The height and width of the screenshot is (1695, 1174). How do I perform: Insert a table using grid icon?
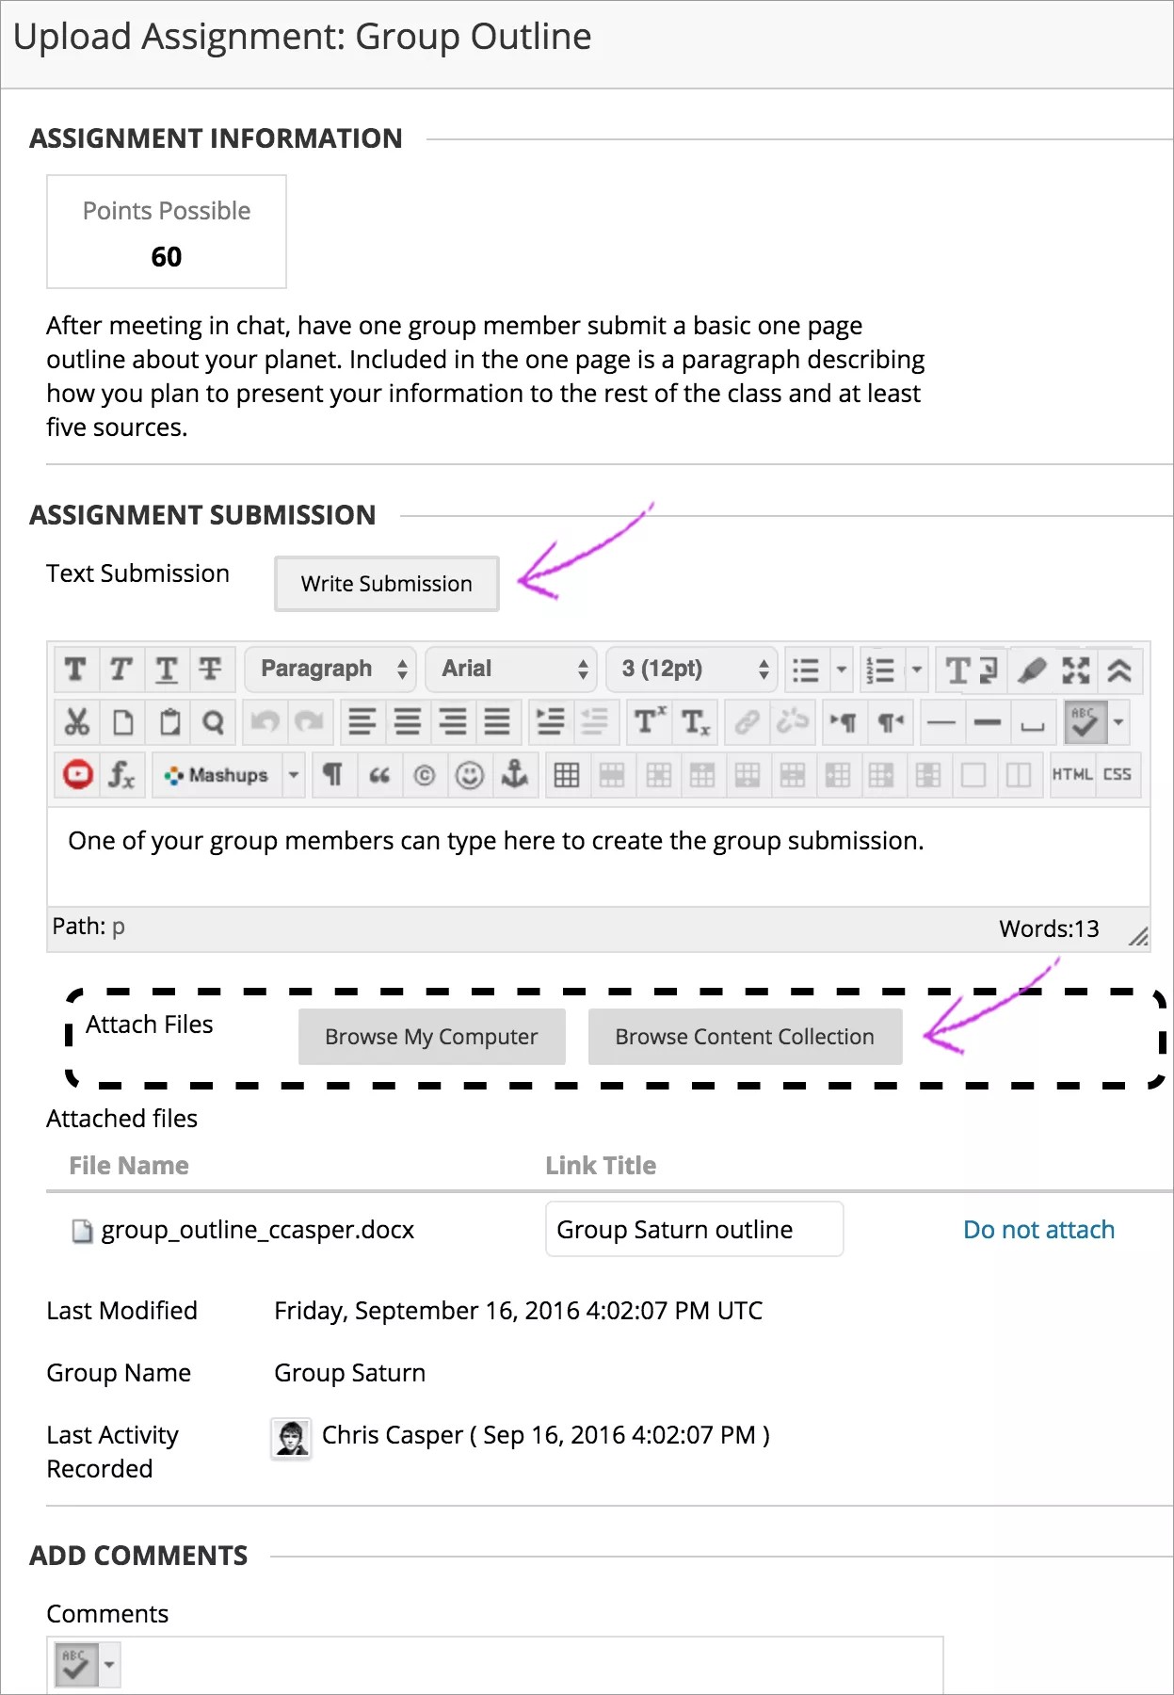(567, 775)
